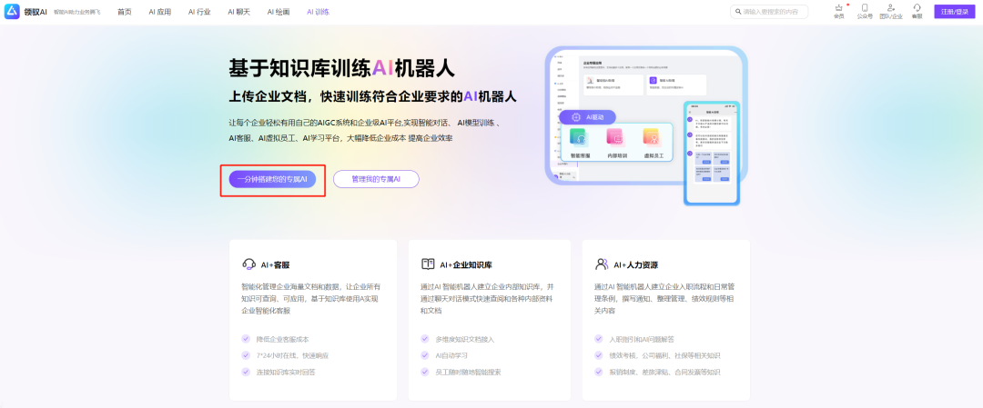Click the 员工随时随地智能搜索 feature line
This screenshot has width=983, height=408.
(x=469, y=372)
